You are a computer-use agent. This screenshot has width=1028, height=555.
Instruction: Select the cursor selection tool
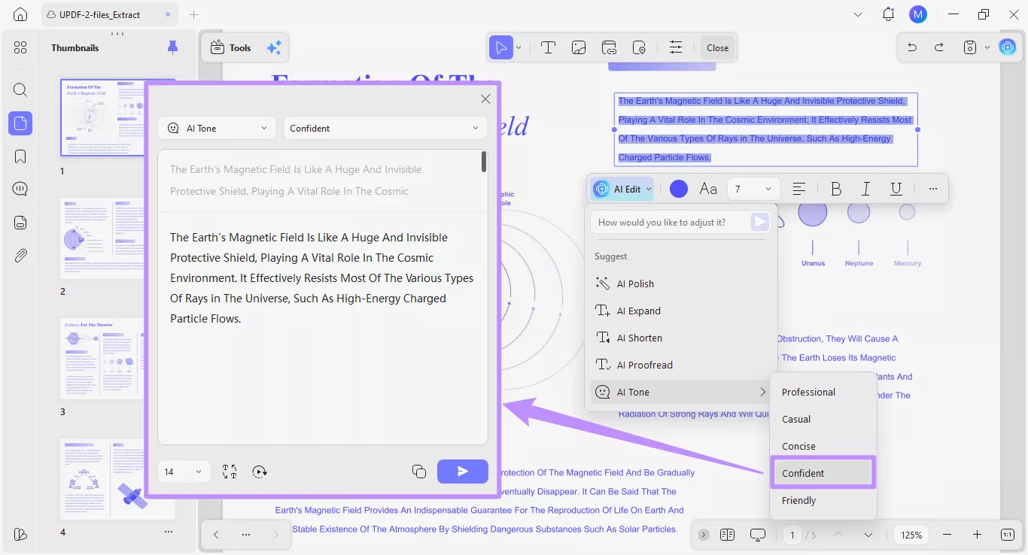tap(500, 47)
